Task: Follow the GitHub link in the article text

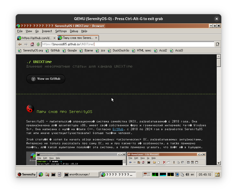Action: pyautogui.click(x=118, y=129)
